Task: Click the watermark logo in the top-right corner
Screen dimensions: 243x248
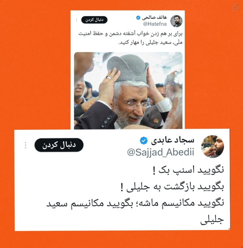Action: [235, 7]
